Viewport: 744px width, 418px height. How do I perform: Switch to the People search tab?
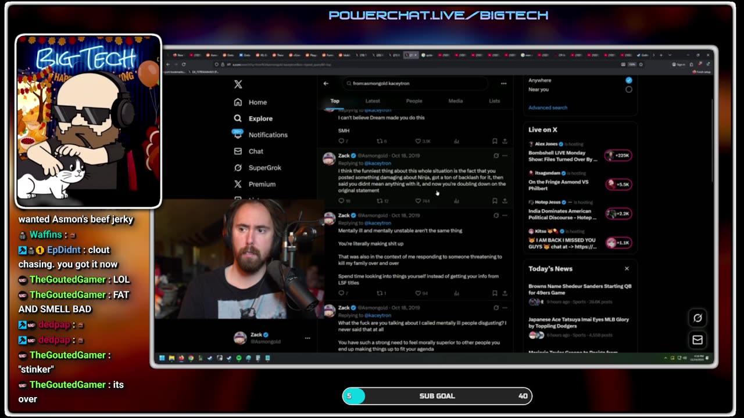pos(414,101)
